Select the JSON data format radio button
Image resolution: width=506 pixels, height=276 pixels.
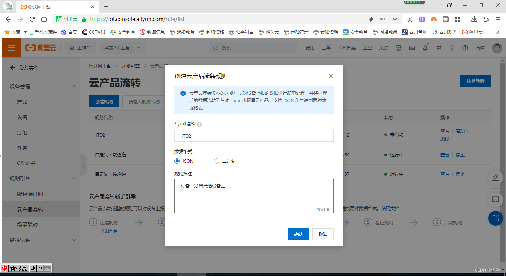(x=177, y=161)
